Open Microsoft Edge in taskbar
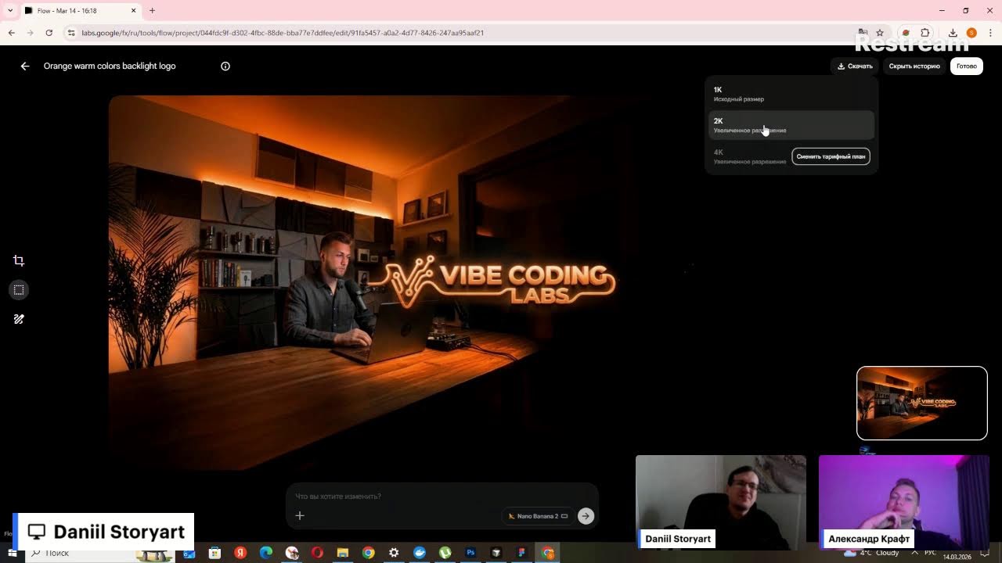Screen dimensions: 1002x563 click(266, 553)
